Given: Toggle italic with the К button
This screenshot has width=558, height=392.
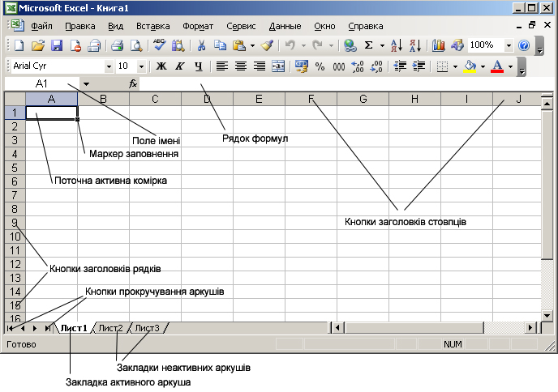Looking at the screenshot, I should coord(180,66).
